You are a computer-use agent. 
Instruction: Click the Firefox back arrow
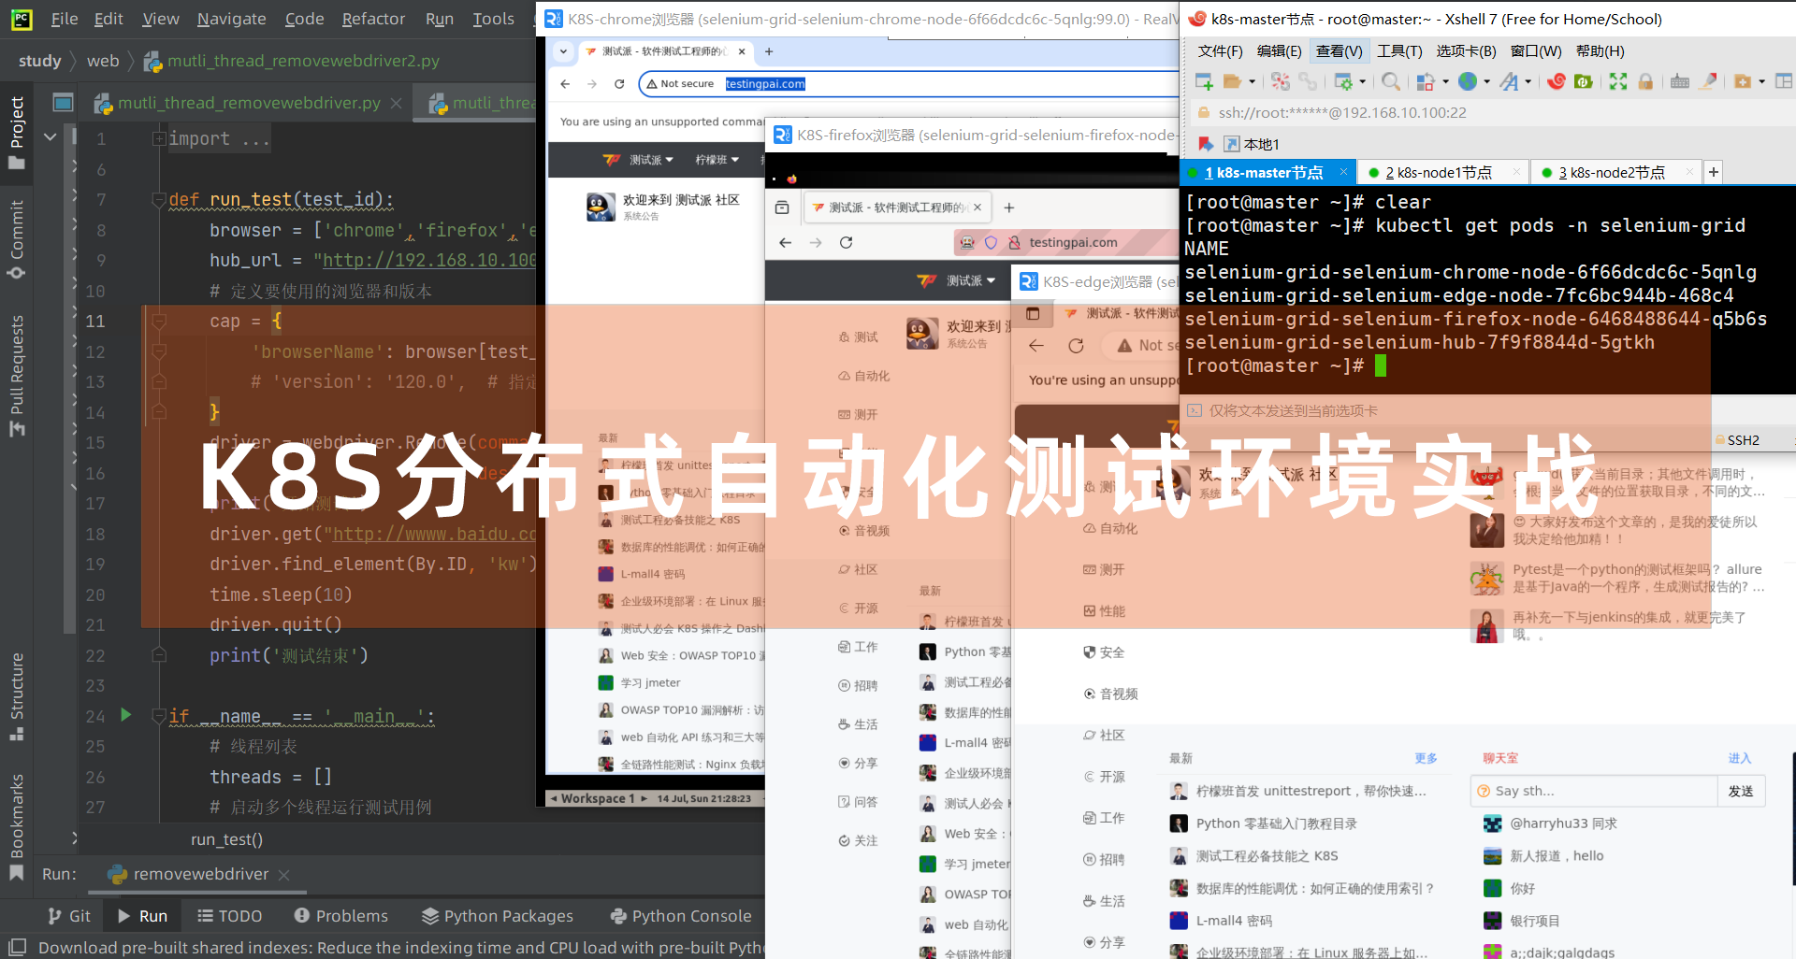pyautogui.click(x=786, y=243)
